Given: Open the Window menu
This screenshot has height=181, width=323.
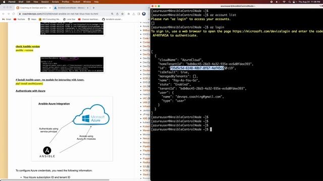Looking at the screenshot, I should coord(87,2).
